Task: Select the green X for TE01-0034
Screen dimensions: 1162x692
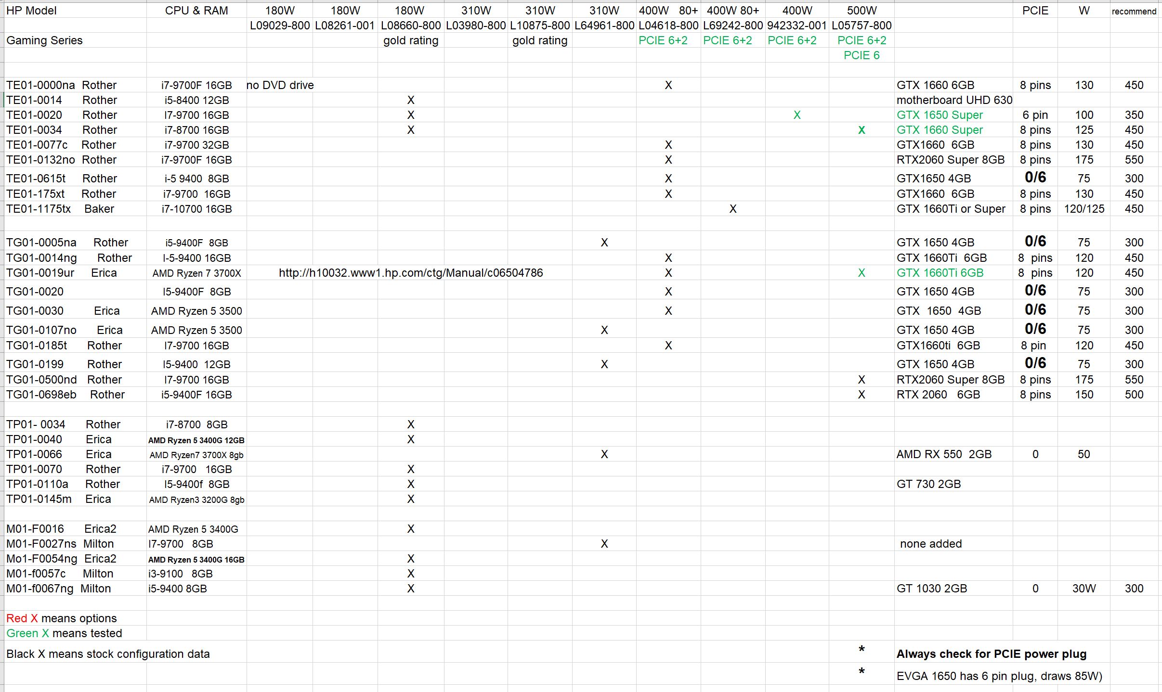Action: coord(861,129)
